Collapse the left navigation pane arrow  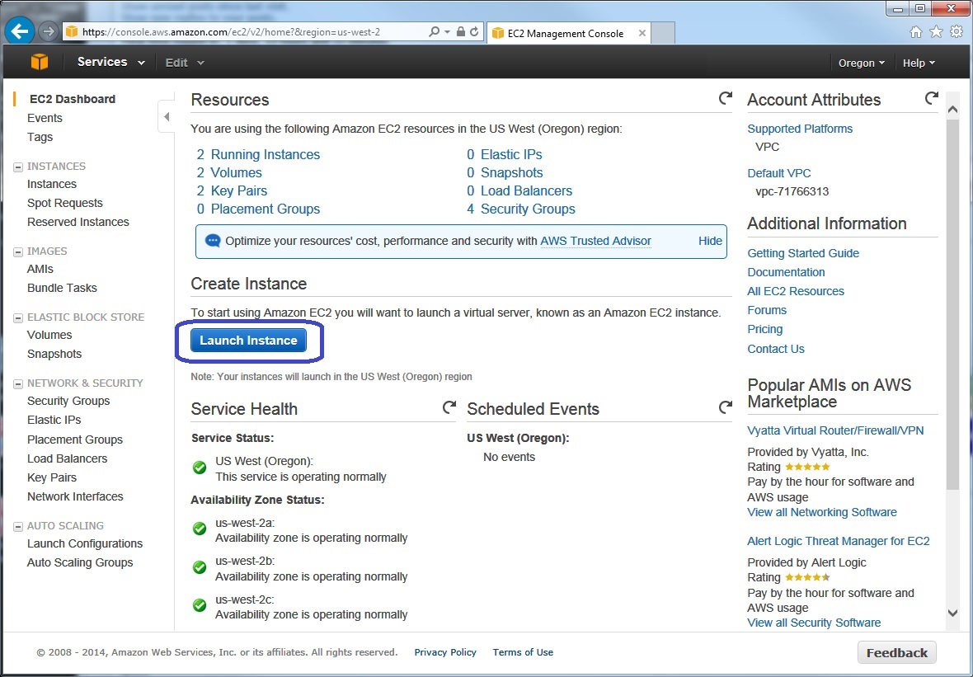click(167, 116)
